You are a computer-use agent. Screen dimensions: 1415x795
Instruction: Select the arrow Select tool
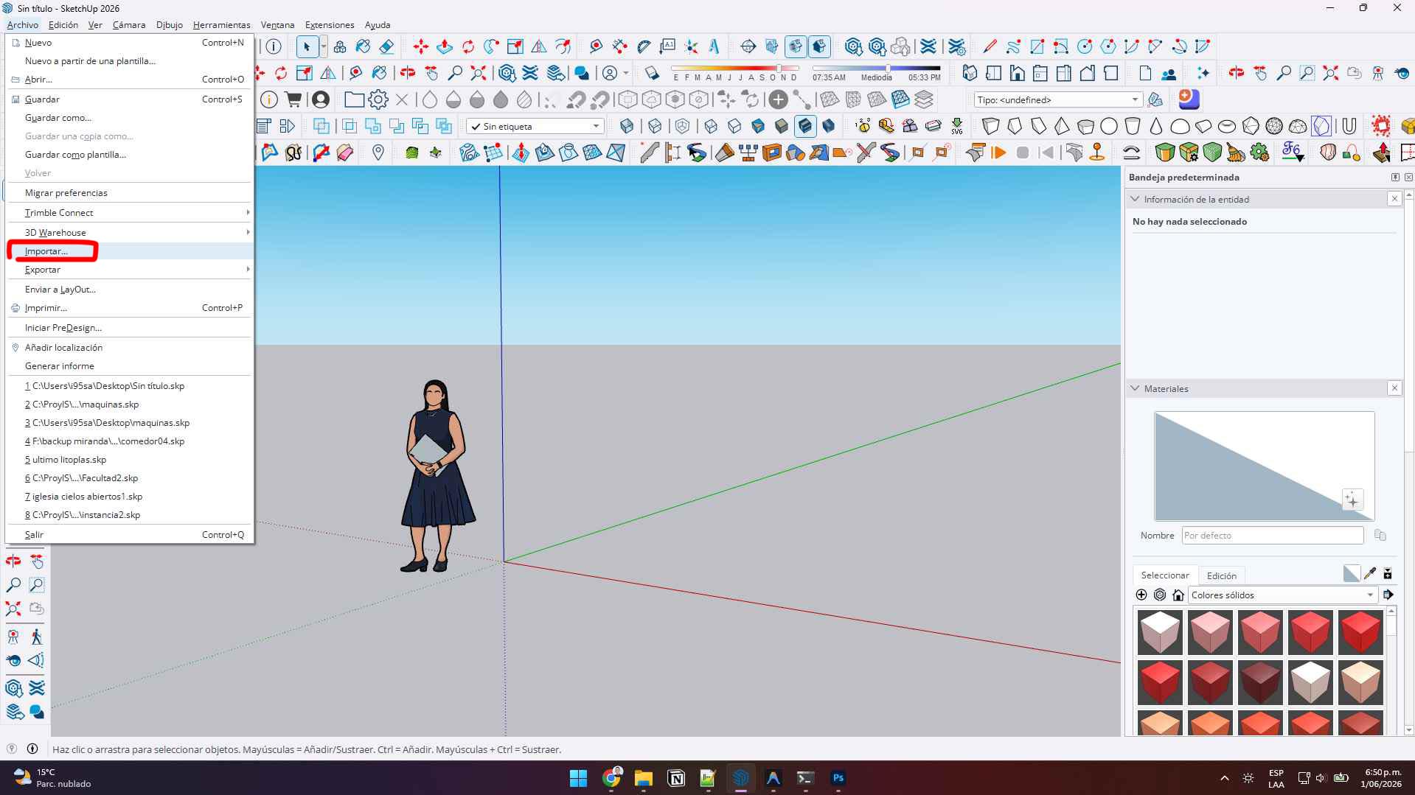pyautogui.click(x=307, y=46)
